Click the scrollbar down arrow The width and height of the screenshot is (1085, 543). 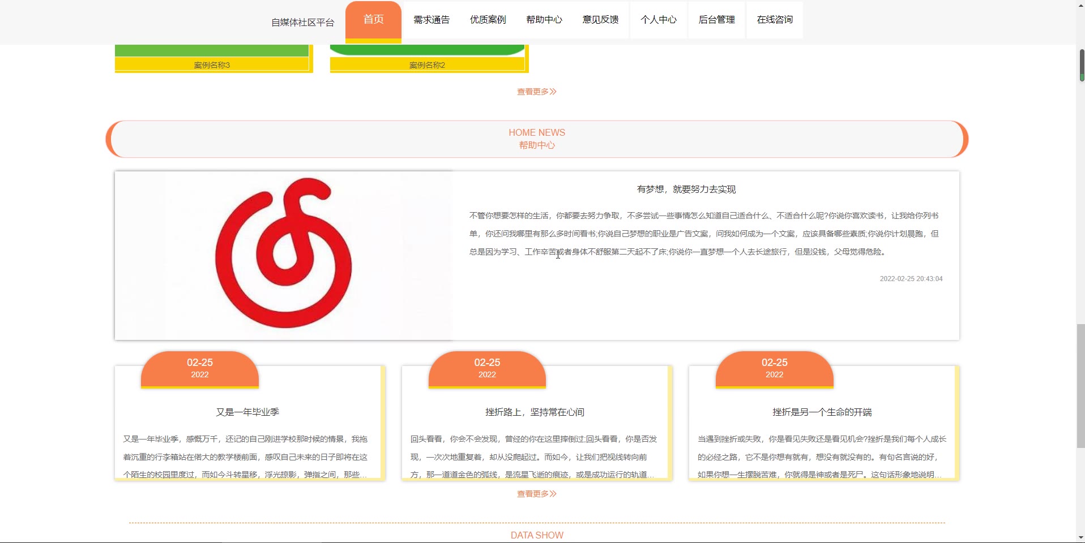click(x=1081, y=537)
